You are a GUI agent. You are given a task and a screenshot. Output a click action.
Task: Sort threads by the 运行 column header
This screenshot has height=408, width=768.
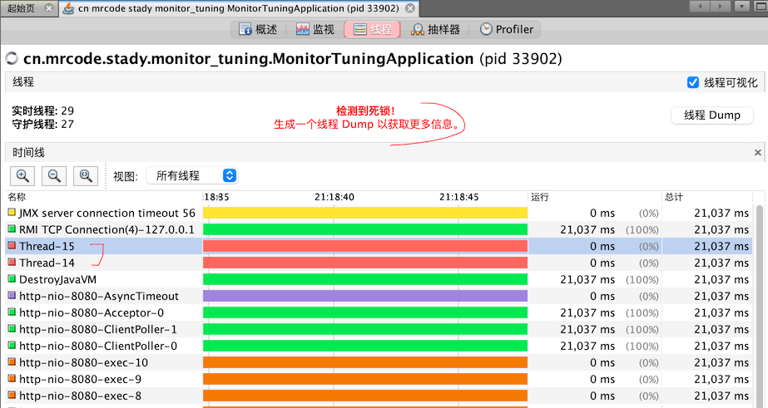[541, 197]
